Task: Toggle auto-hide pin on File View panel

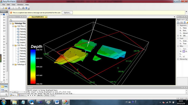Action: [x=23, y=17]
